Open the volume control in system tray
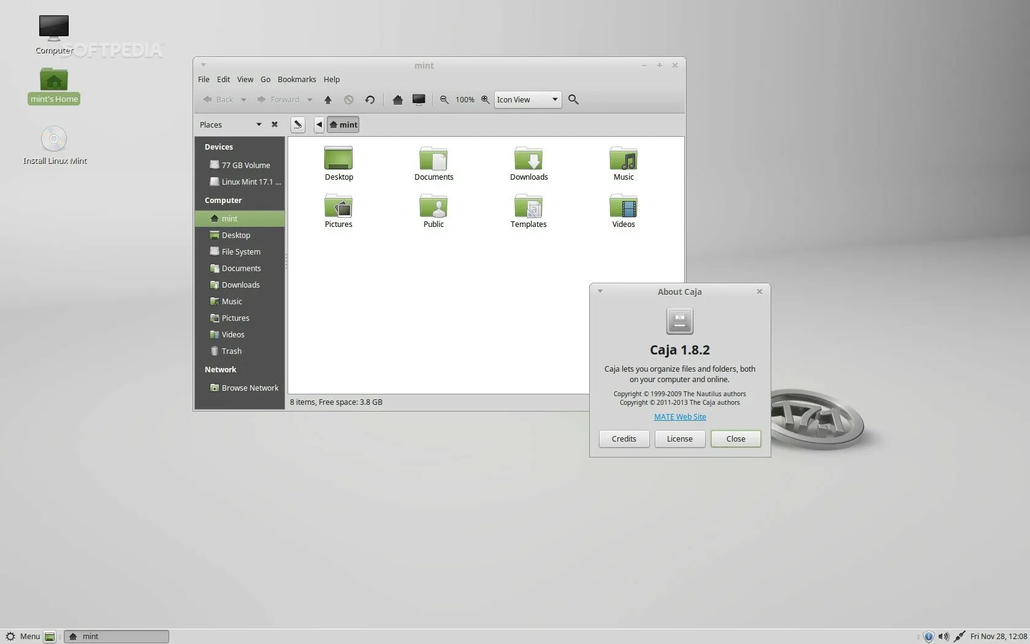 944,637
